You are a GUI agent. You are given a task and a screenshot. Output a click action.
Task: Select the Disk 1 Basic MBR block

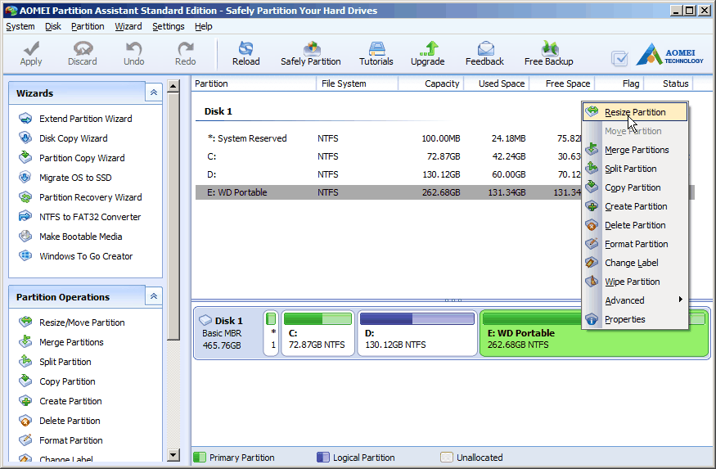point(228,333)
